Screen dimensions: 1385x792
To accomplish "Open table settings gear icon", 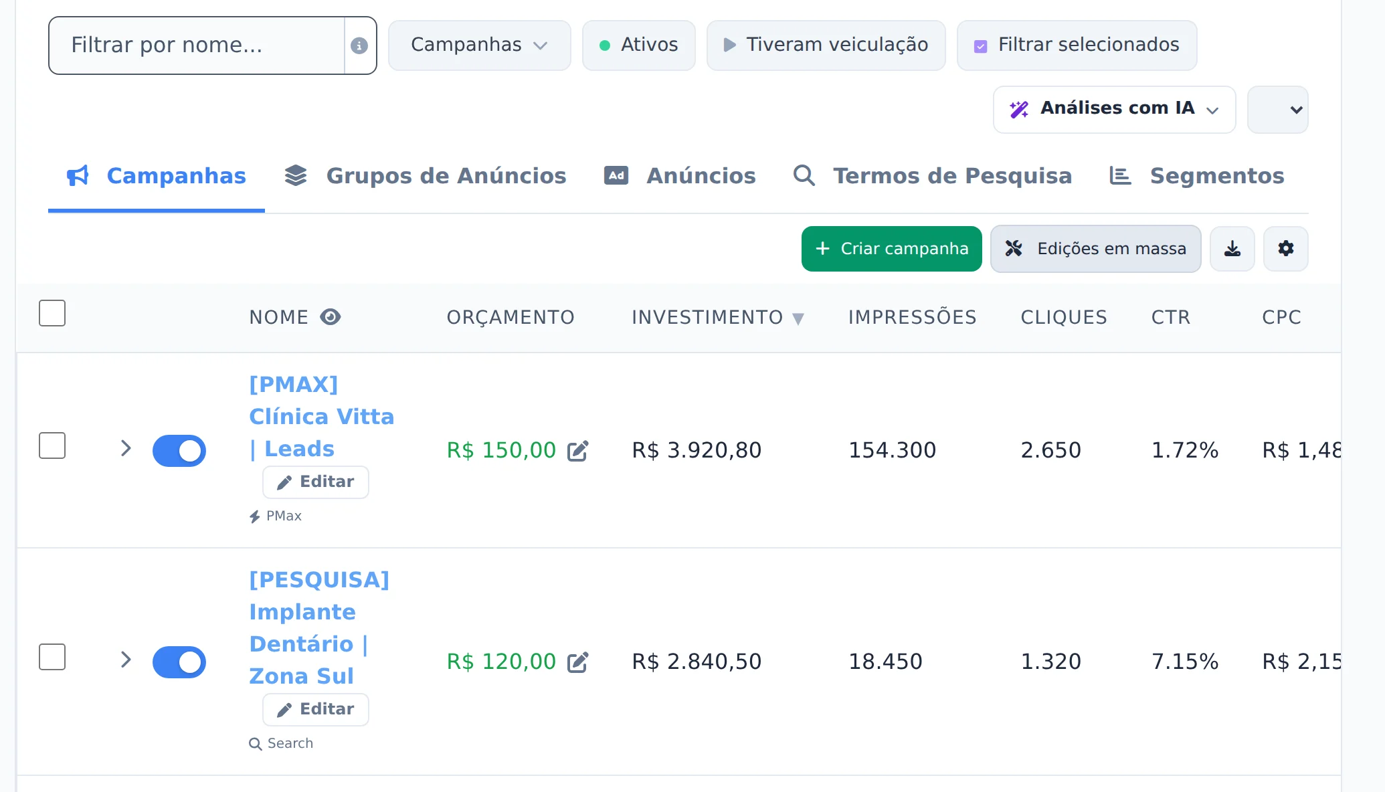I will pos(1285,249).
